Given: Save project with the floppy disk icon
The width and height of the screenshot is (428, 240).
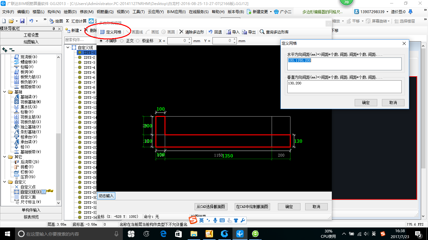Looking at the screenshot, I should (22, 21).
